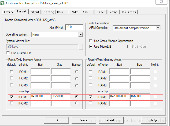Image resolution: width=170 pixels, height=126 pixels.
Task: Click the System Viewer File browse button
Action: coord(80,47)
